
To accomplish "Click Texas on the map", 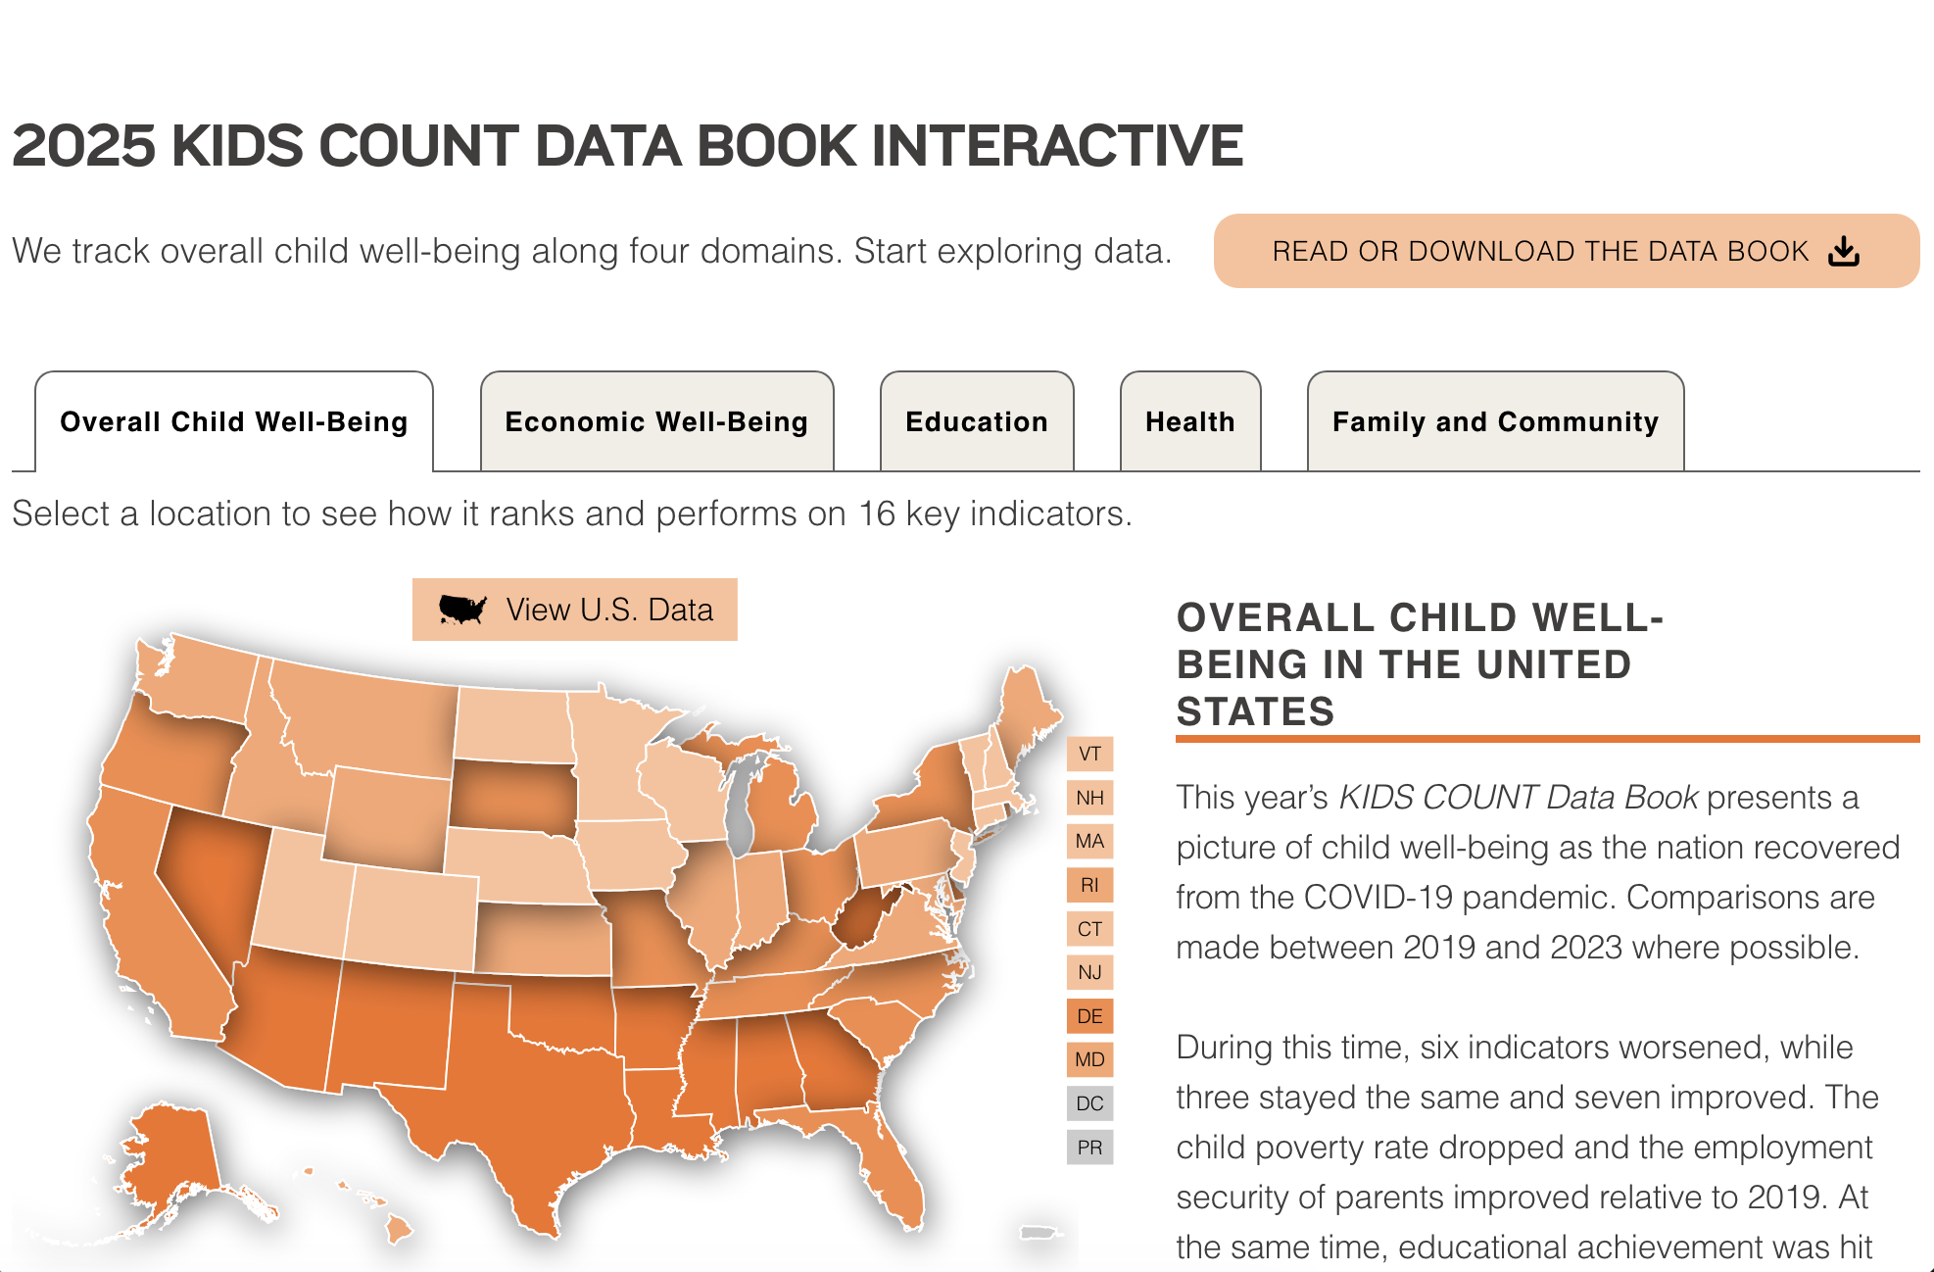I will (529, 1107).
